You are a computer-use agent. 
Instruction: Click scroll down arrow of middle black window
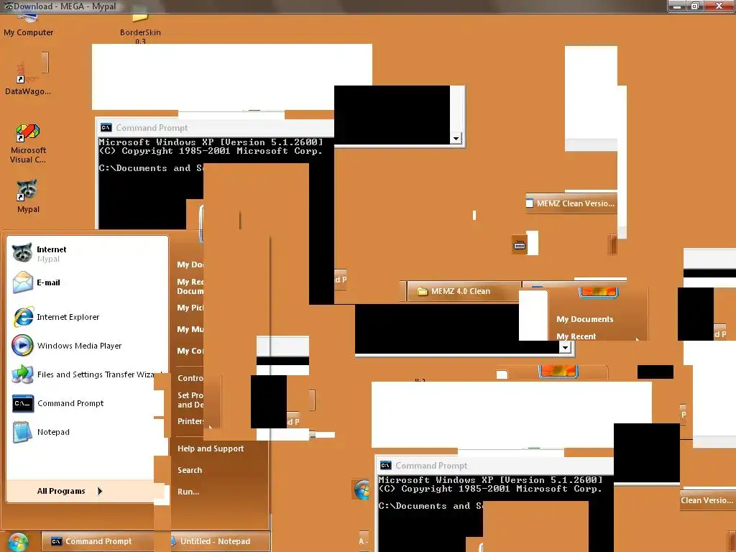coord(565,347)
